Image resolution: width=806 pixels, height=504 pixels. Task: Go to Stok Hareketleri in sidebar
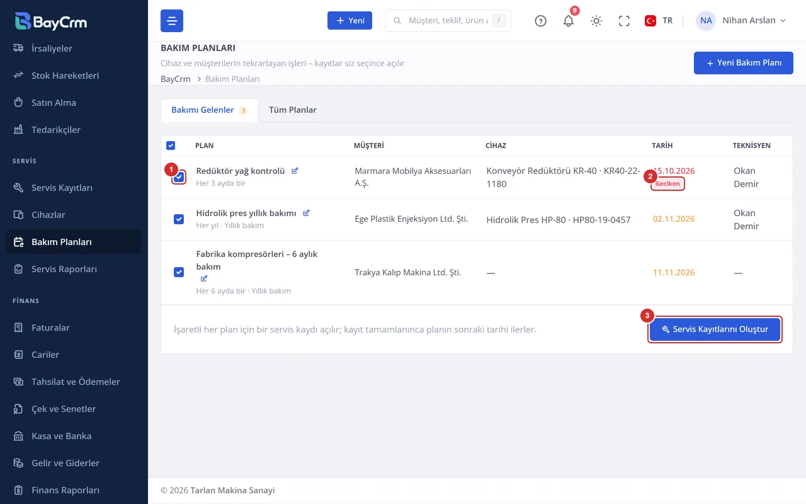click(74, 76)
